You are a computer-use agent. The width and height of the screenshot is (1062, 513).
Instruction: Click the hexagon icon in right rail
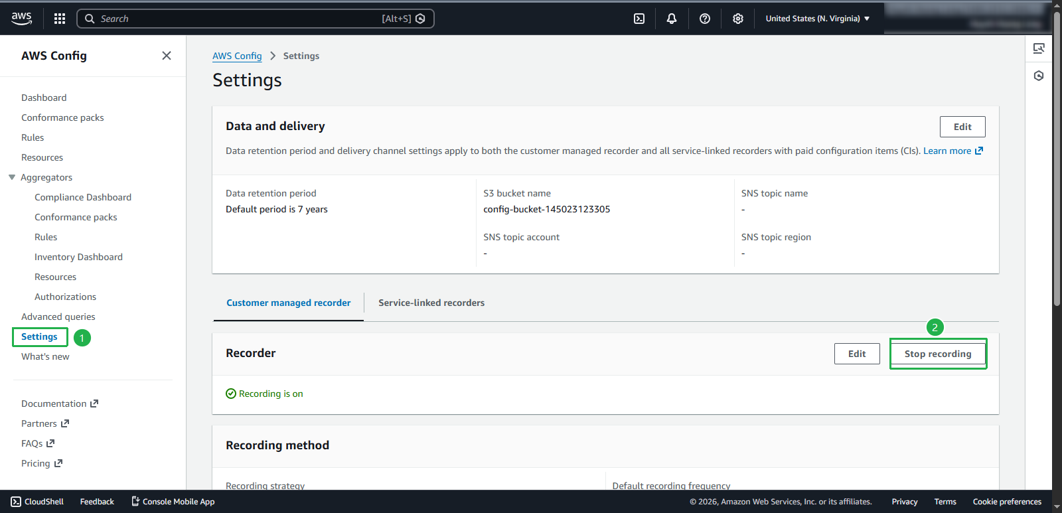1039,76
